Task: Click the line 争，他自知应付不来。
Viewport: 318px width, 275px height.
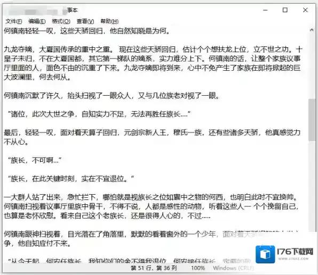Action: click(37, 244)
